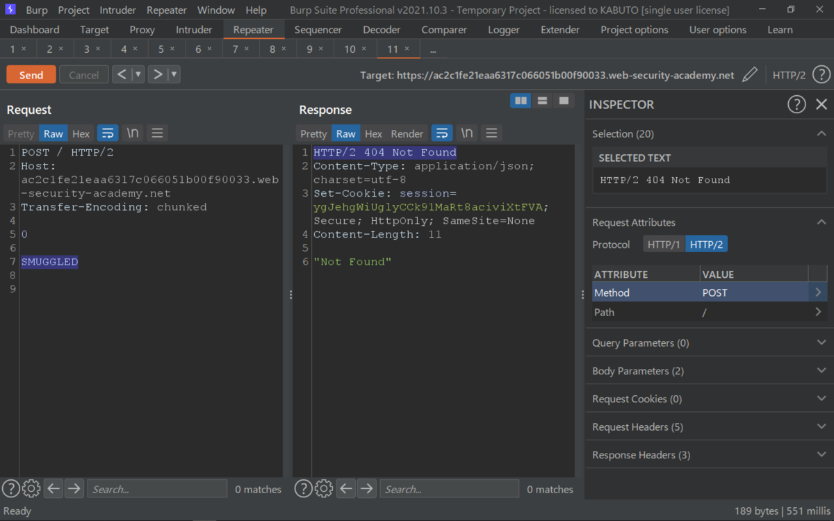Go to previous request search match
The width and height of the screenshot is (834, 521).
(x=54, y=488)
